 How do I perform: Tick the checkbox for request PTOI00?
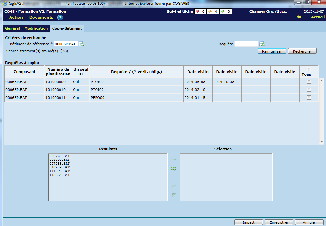[x=308, y=82]
